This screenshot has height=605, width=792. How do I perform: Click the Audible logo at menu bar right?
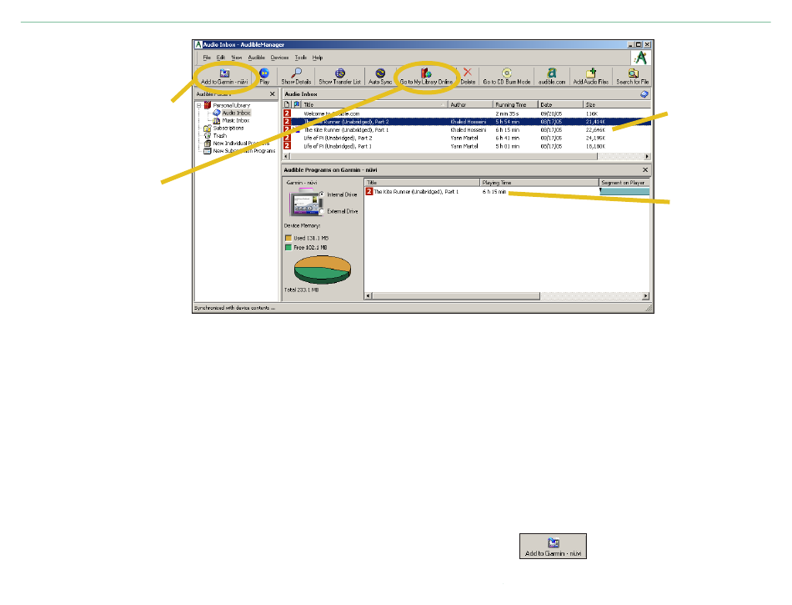pyautogui.click(x=640, y=58)
